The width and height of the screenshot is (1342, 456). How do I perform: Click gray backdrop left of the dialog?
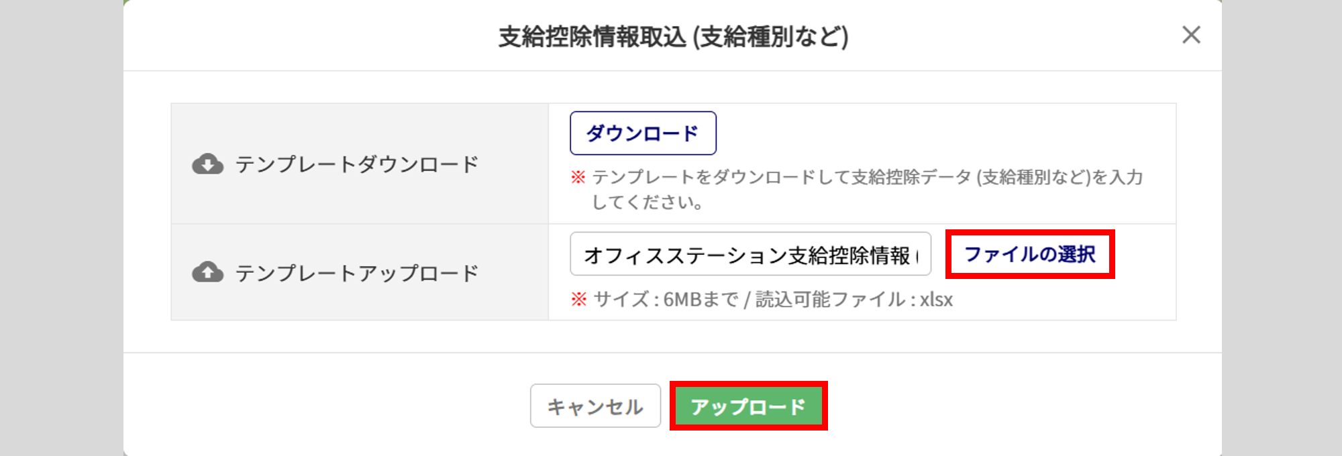pyautogui.click(x=61, y=228)
